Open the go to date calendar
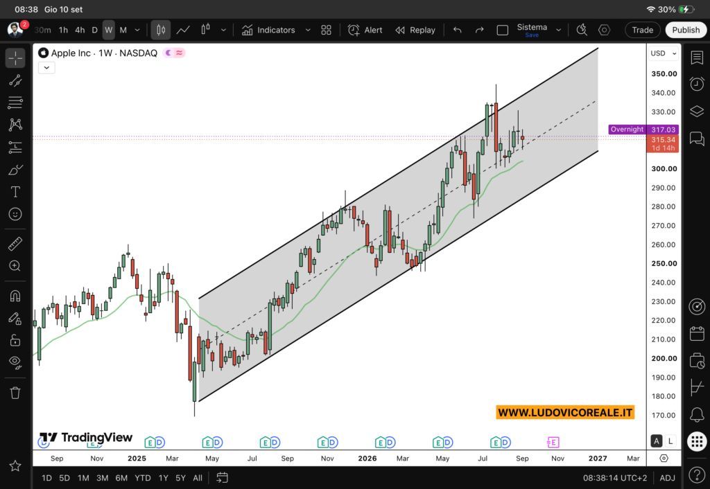Image resolution: width=710 pixels, height=489 pixels. (x=222, y=478)
